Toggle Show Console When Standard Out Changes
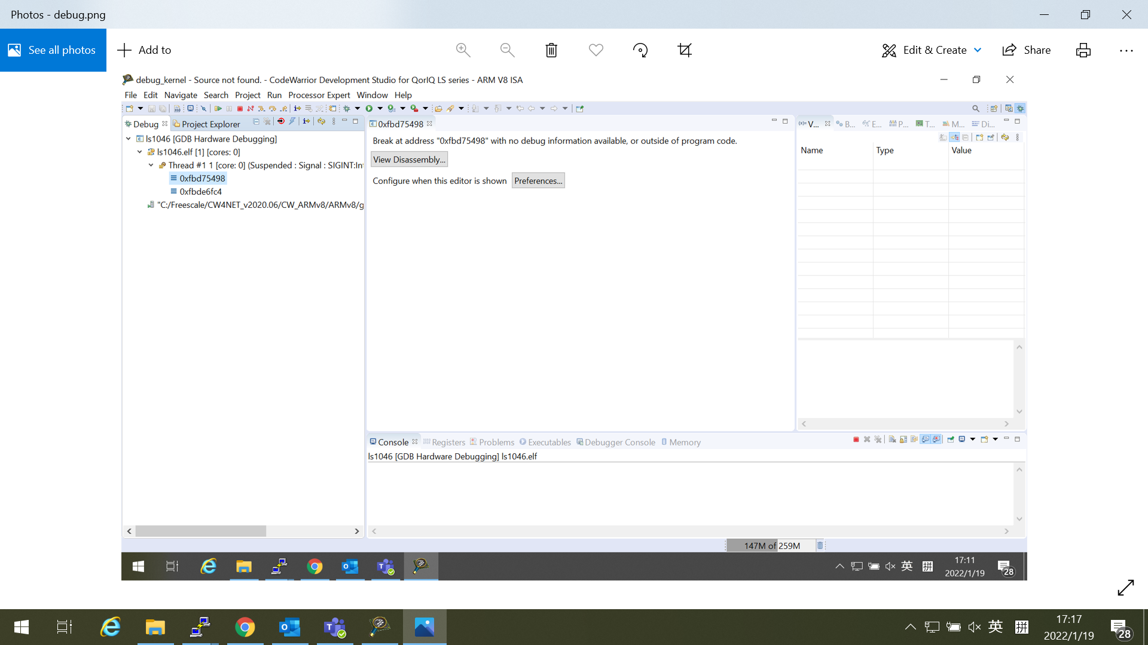 point(926,439)
